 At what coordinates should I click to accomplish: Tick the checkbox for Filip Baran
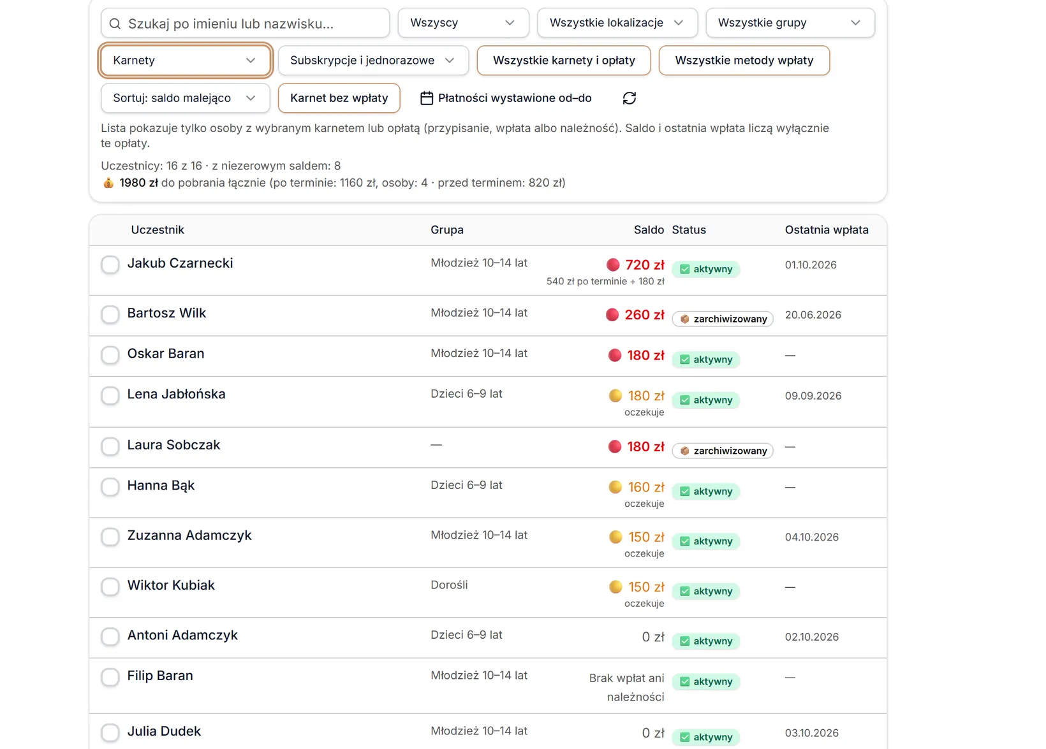110,677
